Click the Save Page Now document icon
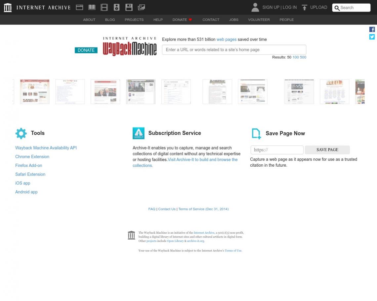 pos(256,133)
